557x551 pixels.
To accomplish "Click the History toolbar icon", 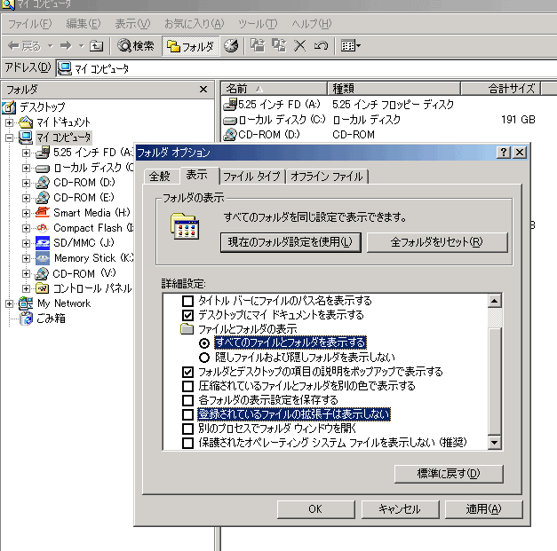I will [231, 46].
